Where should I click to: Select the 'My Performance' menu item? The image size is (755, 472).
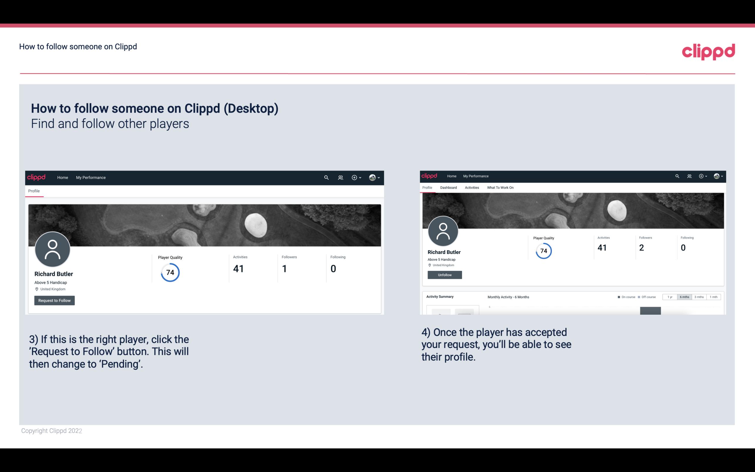point(90,177)
